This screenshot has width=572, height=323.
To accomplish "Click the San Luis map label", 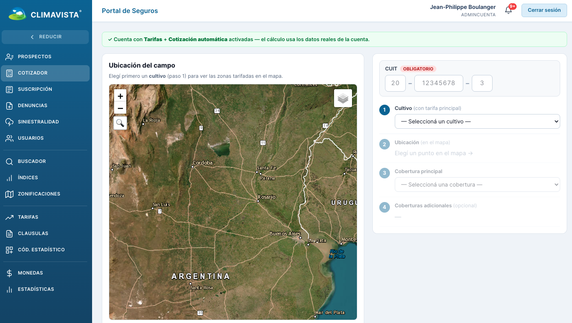I will [161, 204].
